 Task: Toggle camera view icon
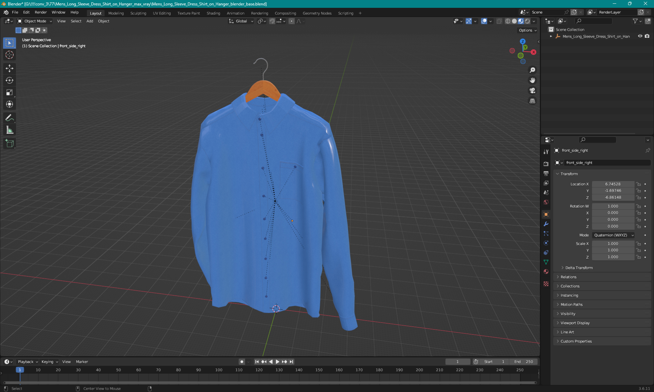click(532, 91)
